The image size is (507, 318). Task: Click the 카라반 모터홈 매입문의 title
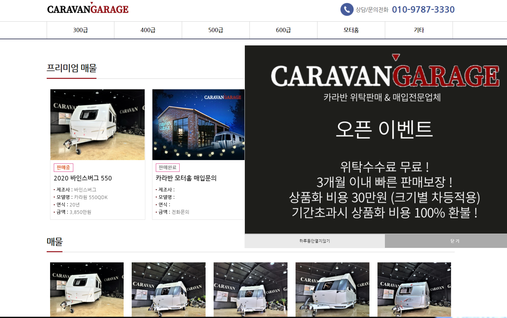tap(186, 178)
